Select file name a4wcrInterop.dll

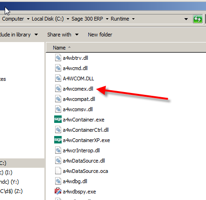point(81,150)
